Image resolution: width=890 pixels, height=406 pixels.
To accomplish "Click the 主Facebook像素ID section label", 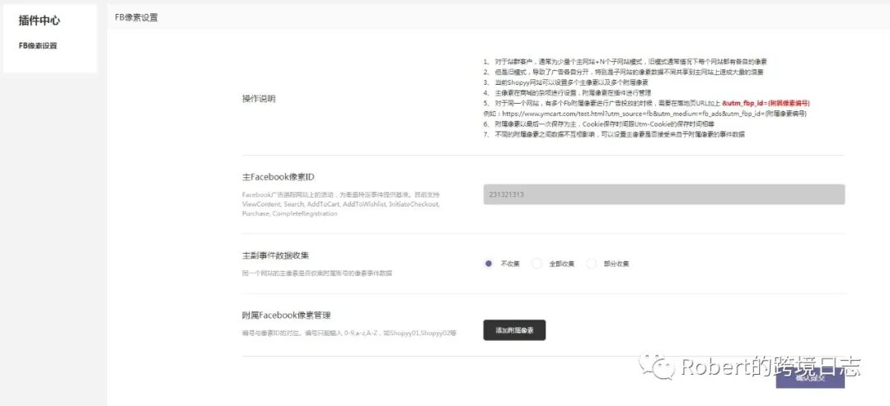I will click(x=279, y=177).
